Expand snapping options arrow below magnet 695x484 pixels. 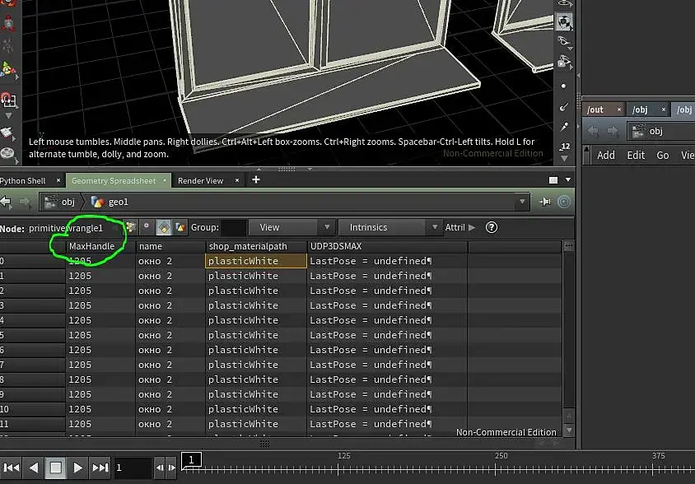[8, 116]
